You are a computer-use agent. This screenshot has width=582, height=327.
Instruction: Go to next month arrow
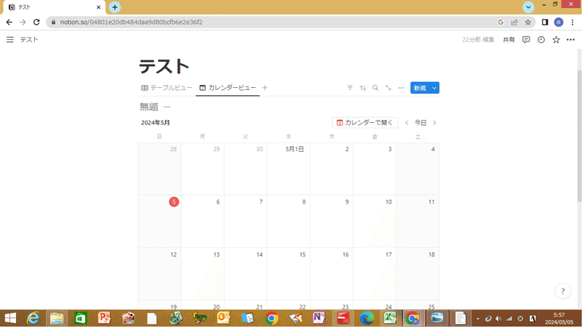click(434, 123)
